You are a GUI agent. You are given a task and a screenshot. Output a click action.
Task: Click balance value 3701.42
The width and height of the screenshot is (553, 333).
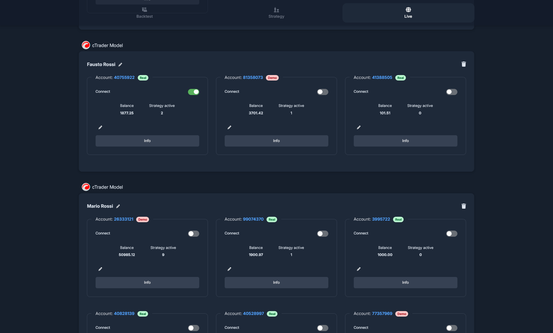pyautogui.click(x=256, y=113)
